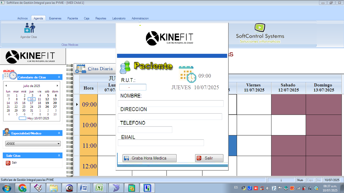
Task: Click the ES language indicator in taskbar
Action: pyautogui.click(x=236, y=187)
